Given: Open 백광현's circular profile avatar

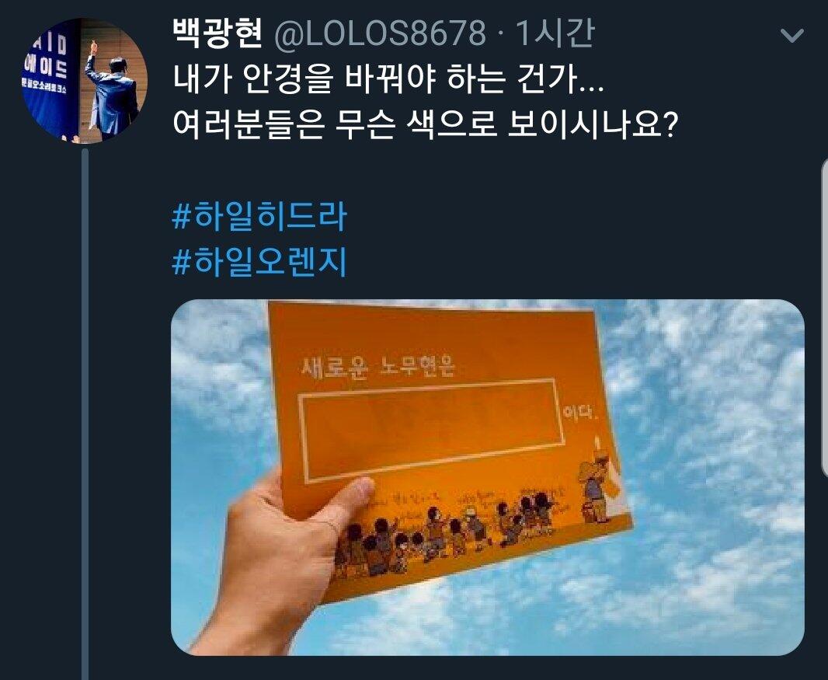Looking at the screenshot, I should (x=85, y=80).
